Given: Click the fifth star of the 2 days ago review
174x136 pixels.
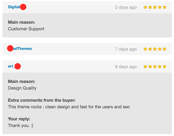Looking at the screenshot, I should (164, 7).
